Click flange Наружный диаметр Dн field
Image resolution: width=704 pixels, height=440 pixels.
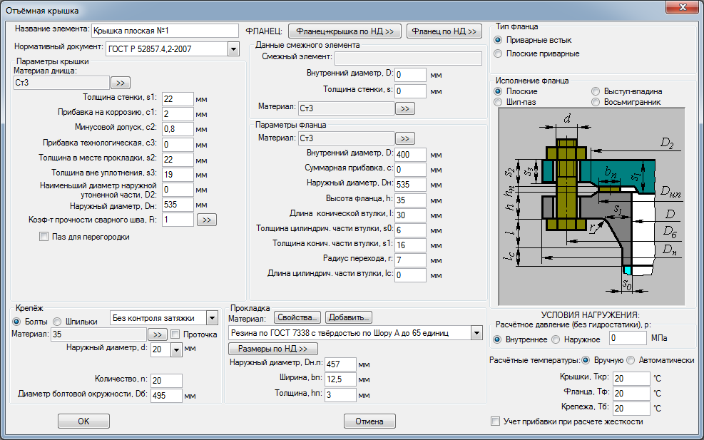(x=410, y=185)
